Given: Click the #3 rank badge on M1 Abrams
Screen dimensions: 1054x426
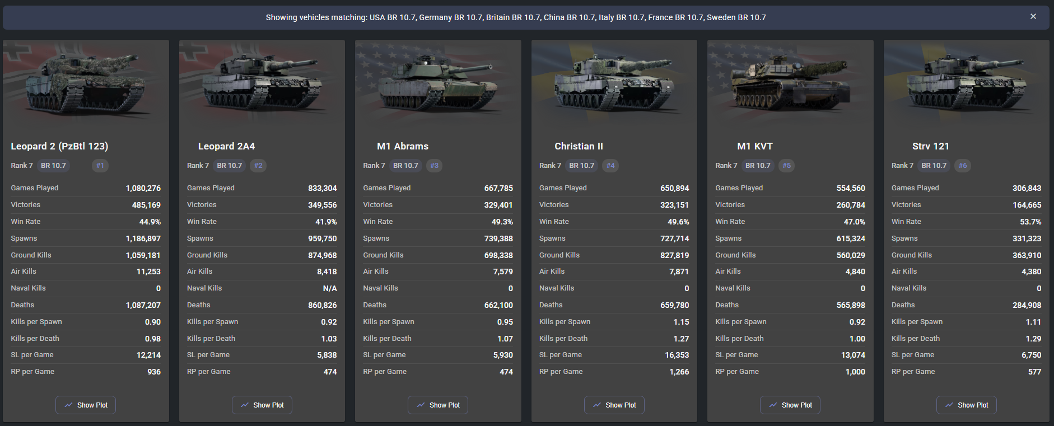Looking at the screenshot, I should pos(434,166).
